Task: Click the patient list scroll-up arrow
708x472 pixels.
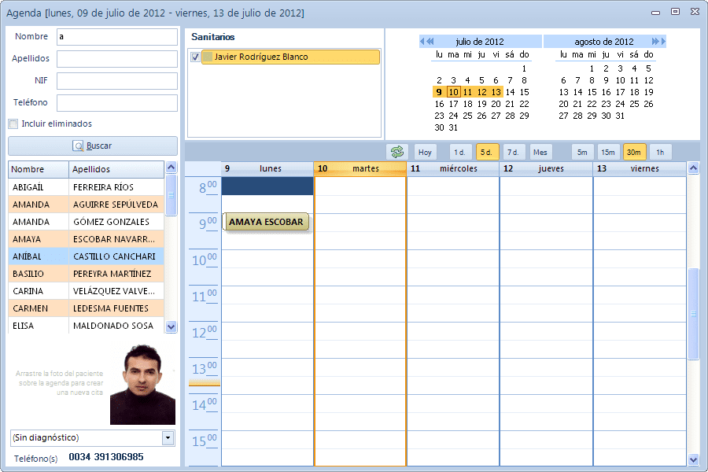Action: click(x=171, y=167)
